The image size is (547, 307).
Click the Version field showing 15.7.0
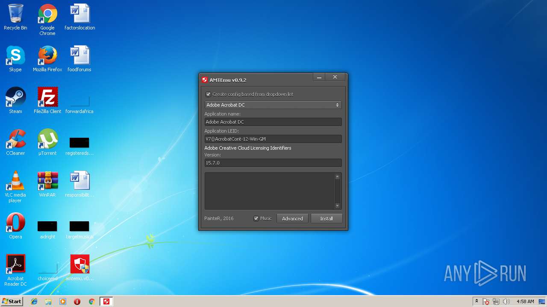point(273,163)
